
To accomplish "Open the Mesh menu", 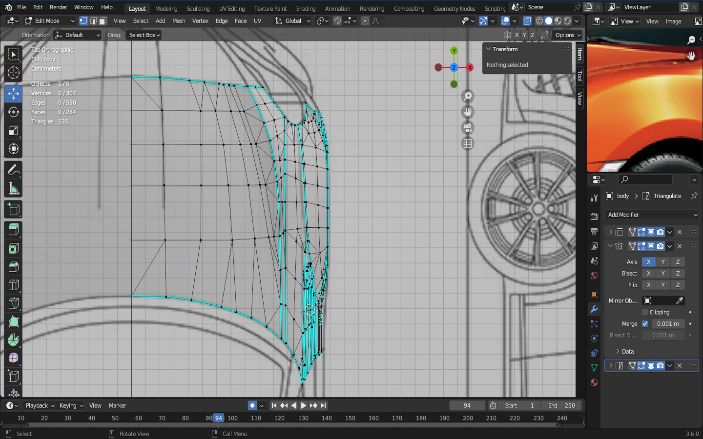I will (x=179, y=21).
